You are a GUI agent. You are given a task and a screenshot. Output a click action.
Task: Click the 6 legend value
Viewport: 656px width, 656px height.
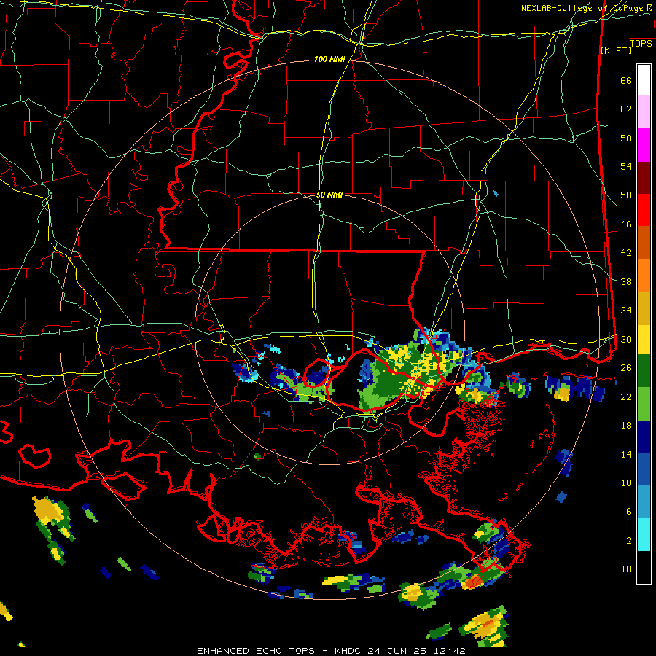pos(629,512)
